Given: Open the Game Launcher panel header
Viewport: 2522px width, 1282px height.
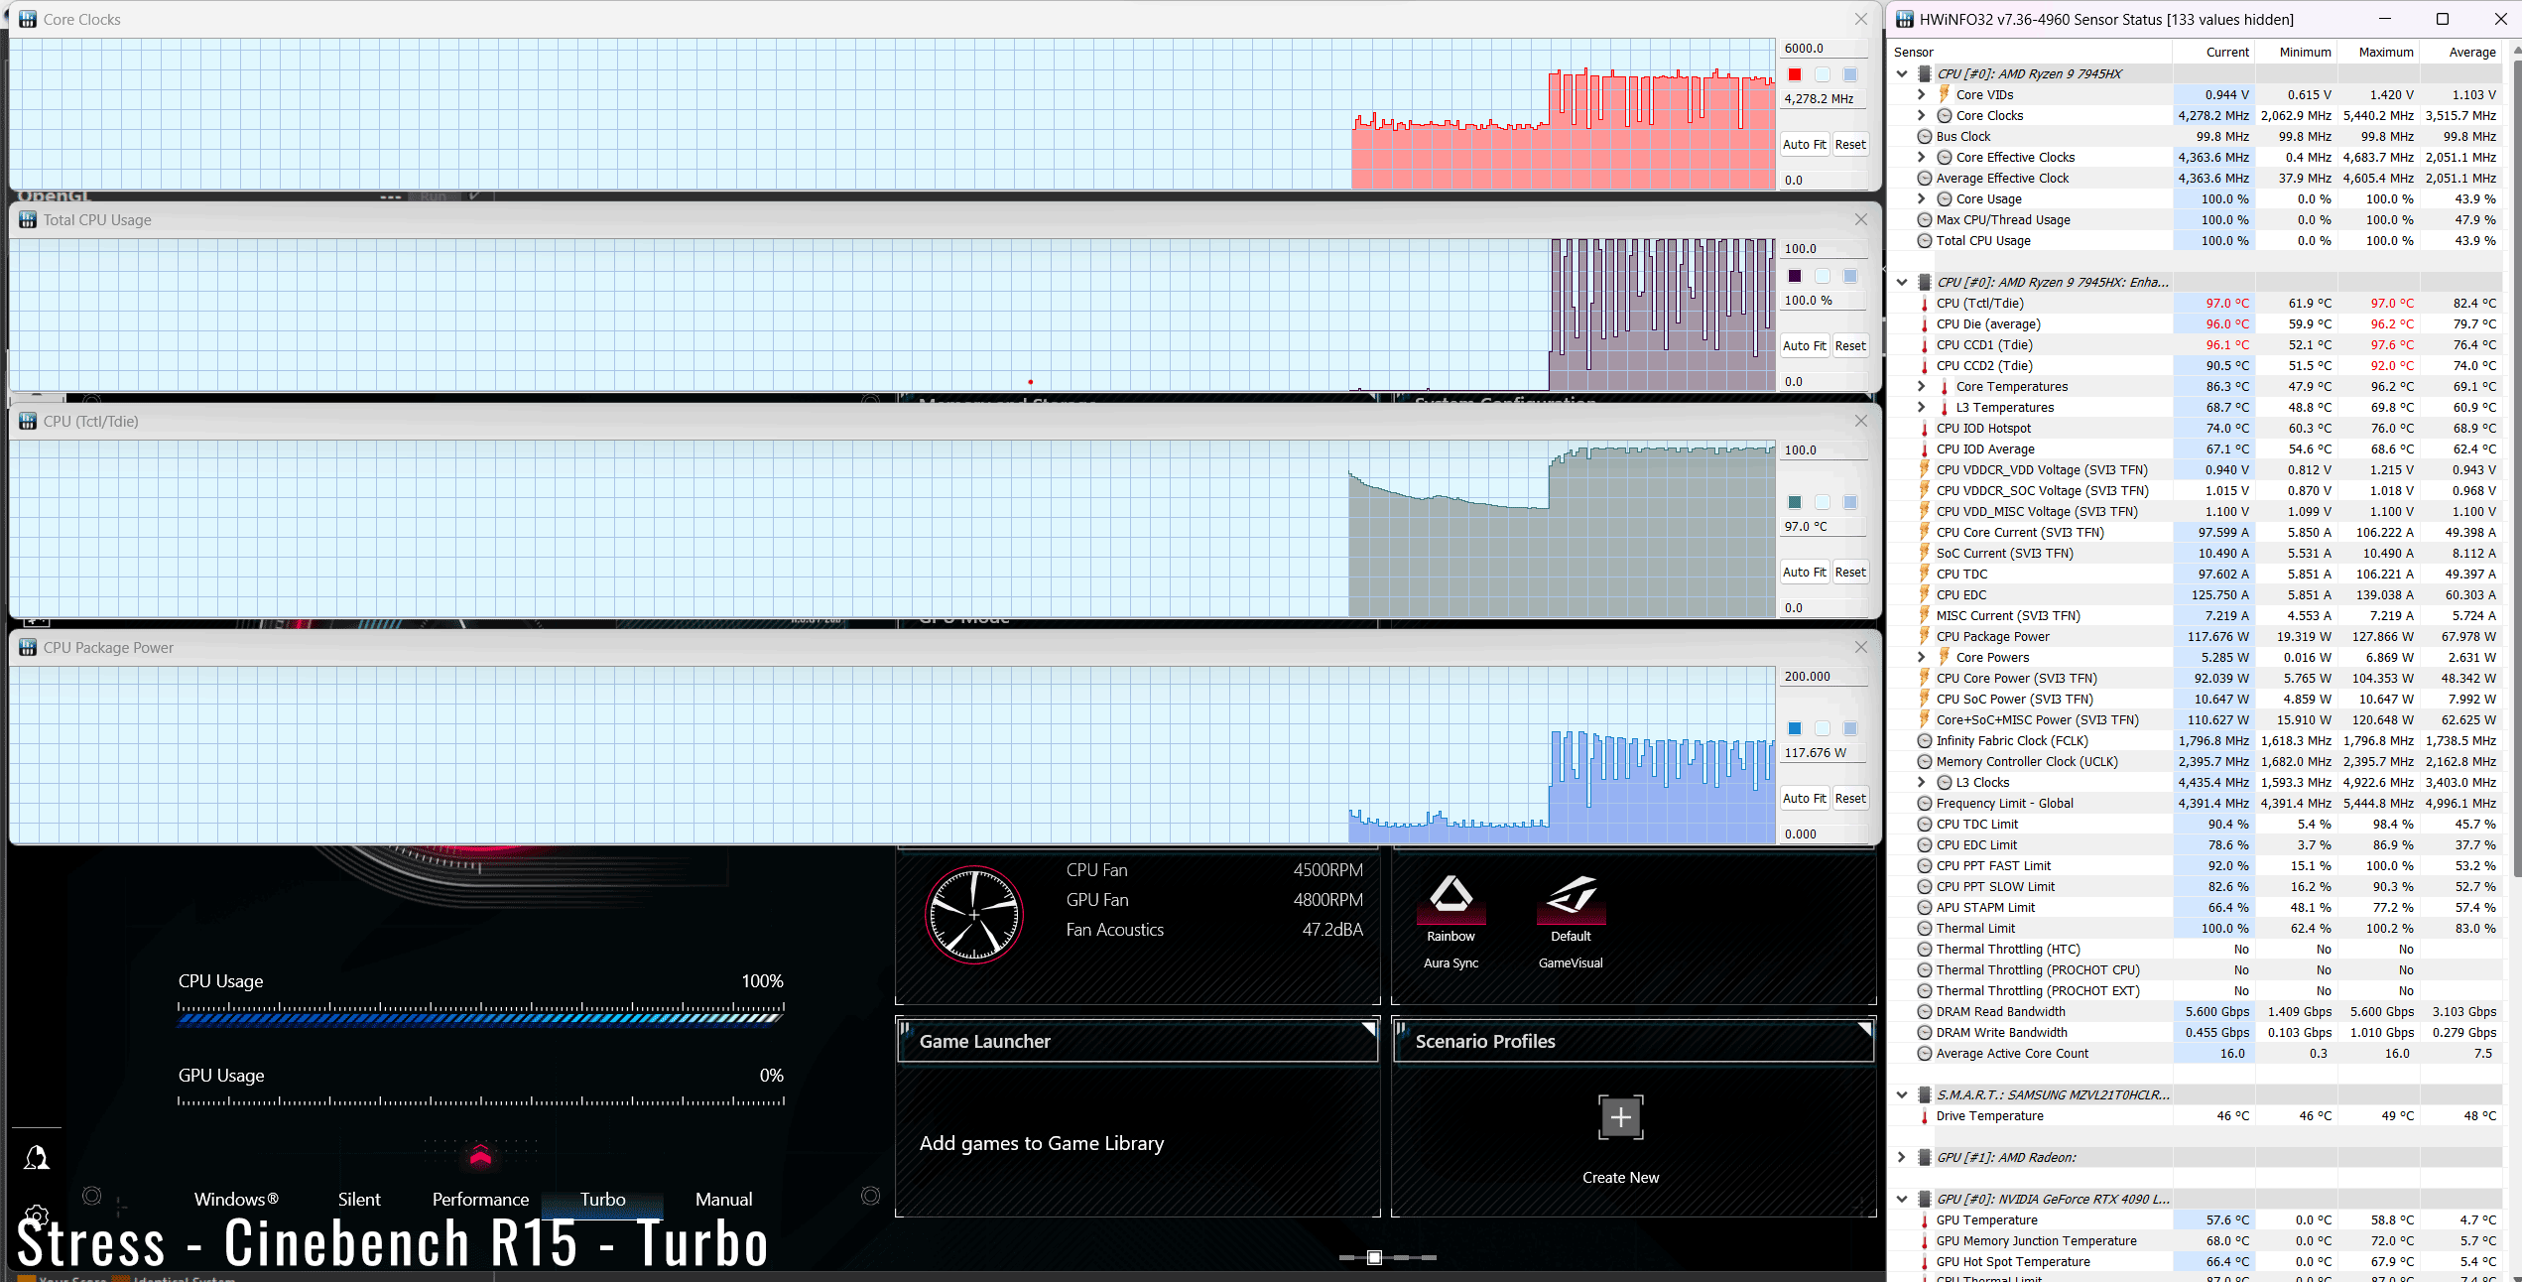Looking at the screenshot, I should coord(1137,1041).
